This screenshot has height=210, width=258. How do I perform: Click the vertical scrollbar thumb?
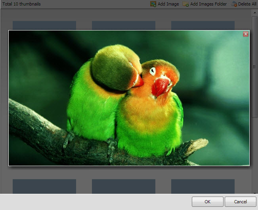(254, 67)
